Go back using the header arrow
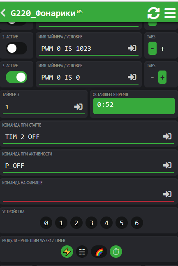 (x=3, y=13)
